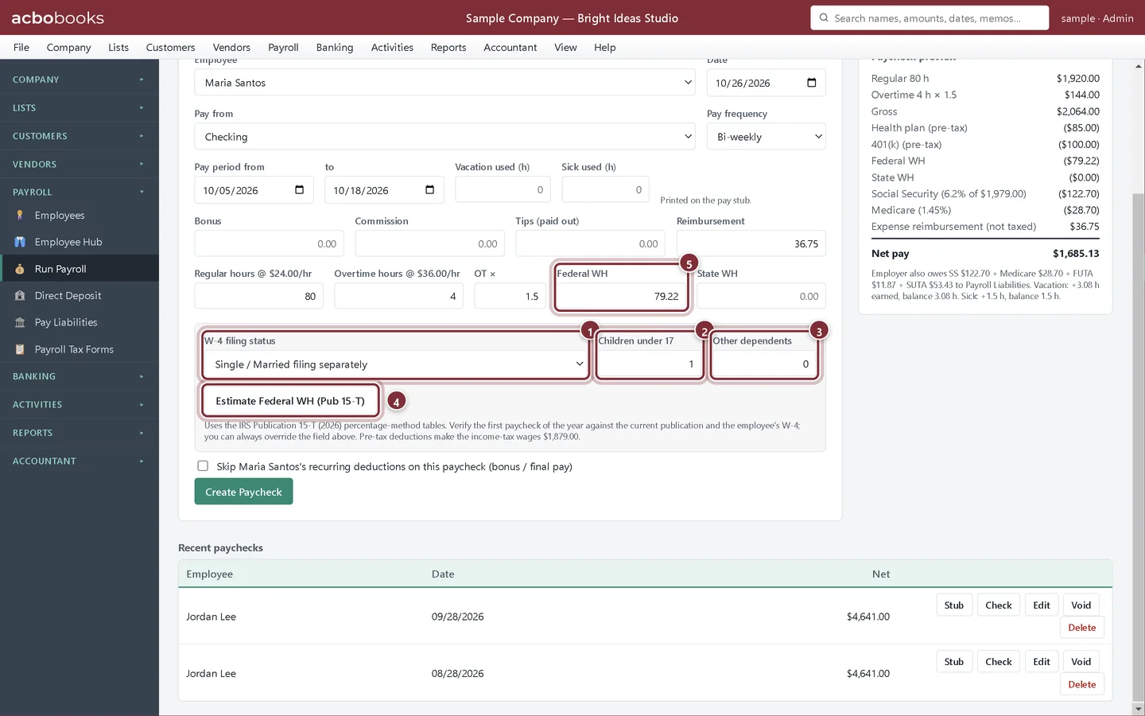Viewport: 1145px width, 716px height.
Task: Collapse the Payroll sidebar section
Action: pos(80,192)
